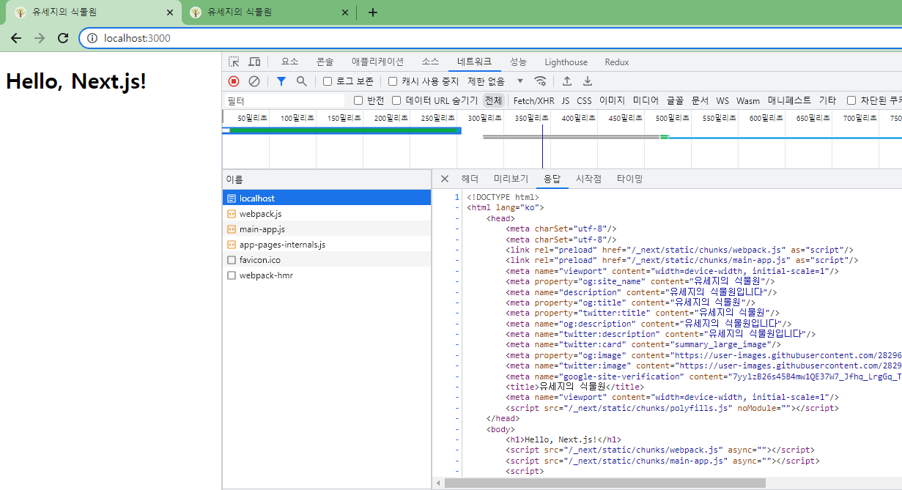Open the Redux panel tab

click(617, 62)
